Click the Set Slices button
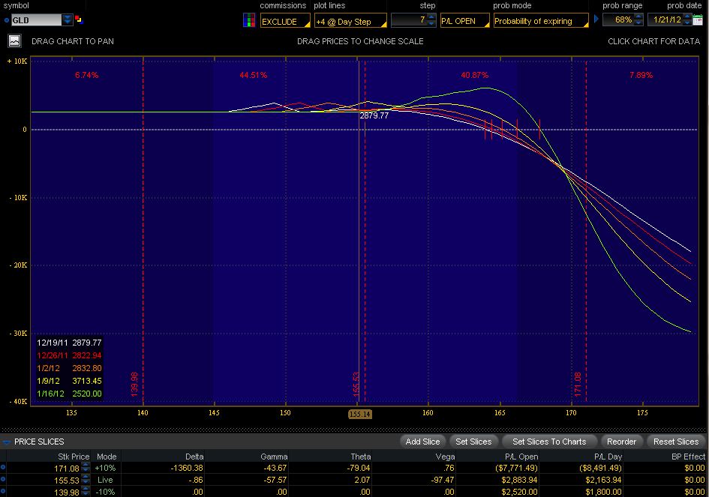Image resolution: width=709 pixels, height=497 pixels. point(473,442)
